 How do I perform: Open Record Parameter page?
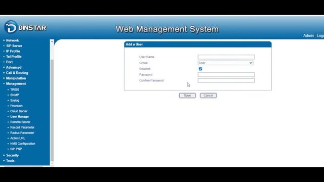[x=22, y=127]
